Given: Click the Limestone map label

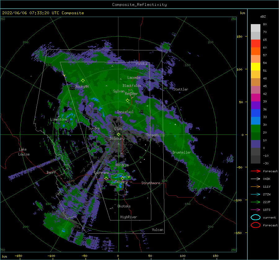Looking at the screenshot, I should tap(59, 119).
